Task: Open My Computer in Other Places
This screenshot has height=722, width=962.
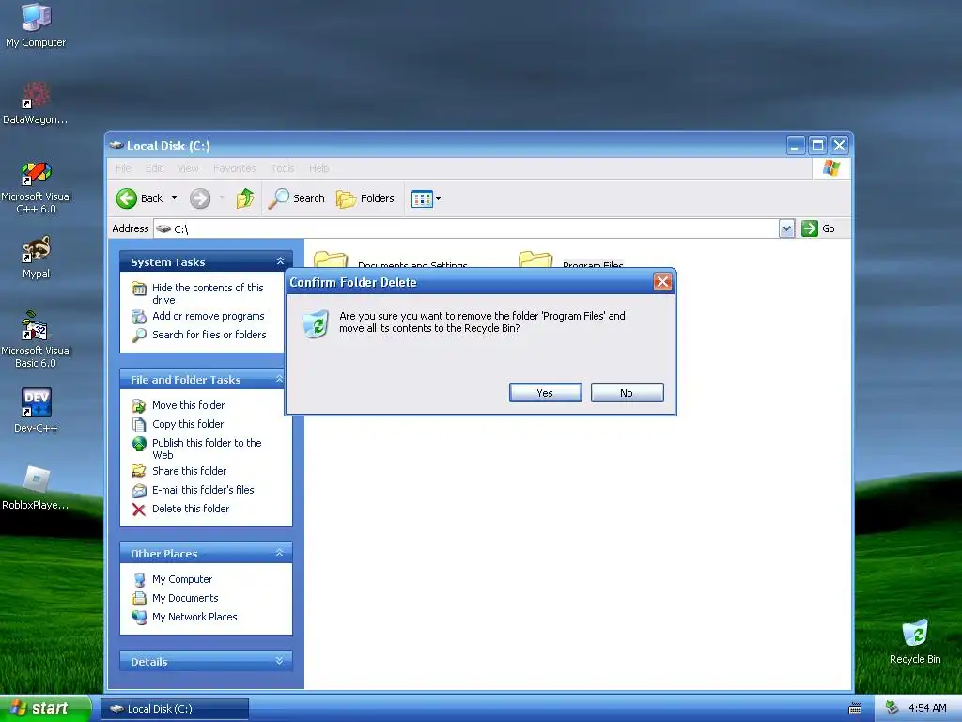Action: point(182,579)
